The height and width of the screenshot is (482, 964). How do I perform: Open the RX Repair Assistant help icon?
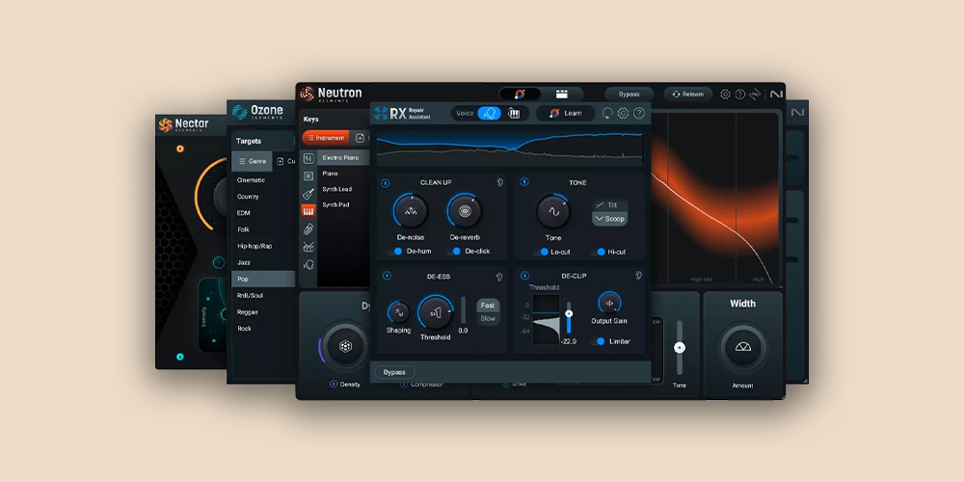click(x=639, y=113)
